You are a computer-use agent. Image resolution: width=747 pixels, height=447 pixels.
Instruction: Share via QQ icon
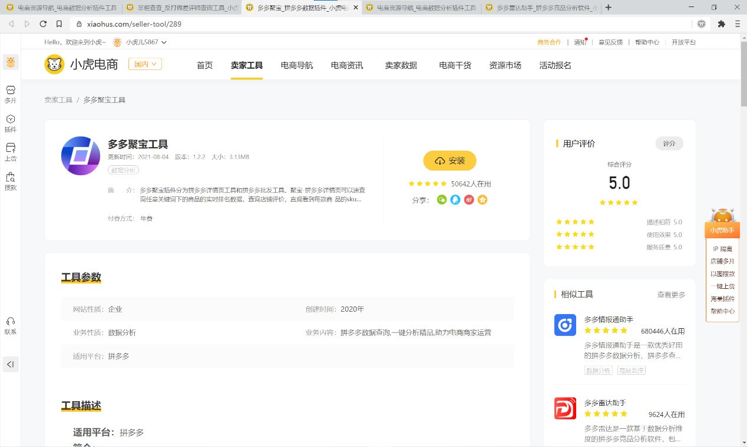[x=455, y=200]
